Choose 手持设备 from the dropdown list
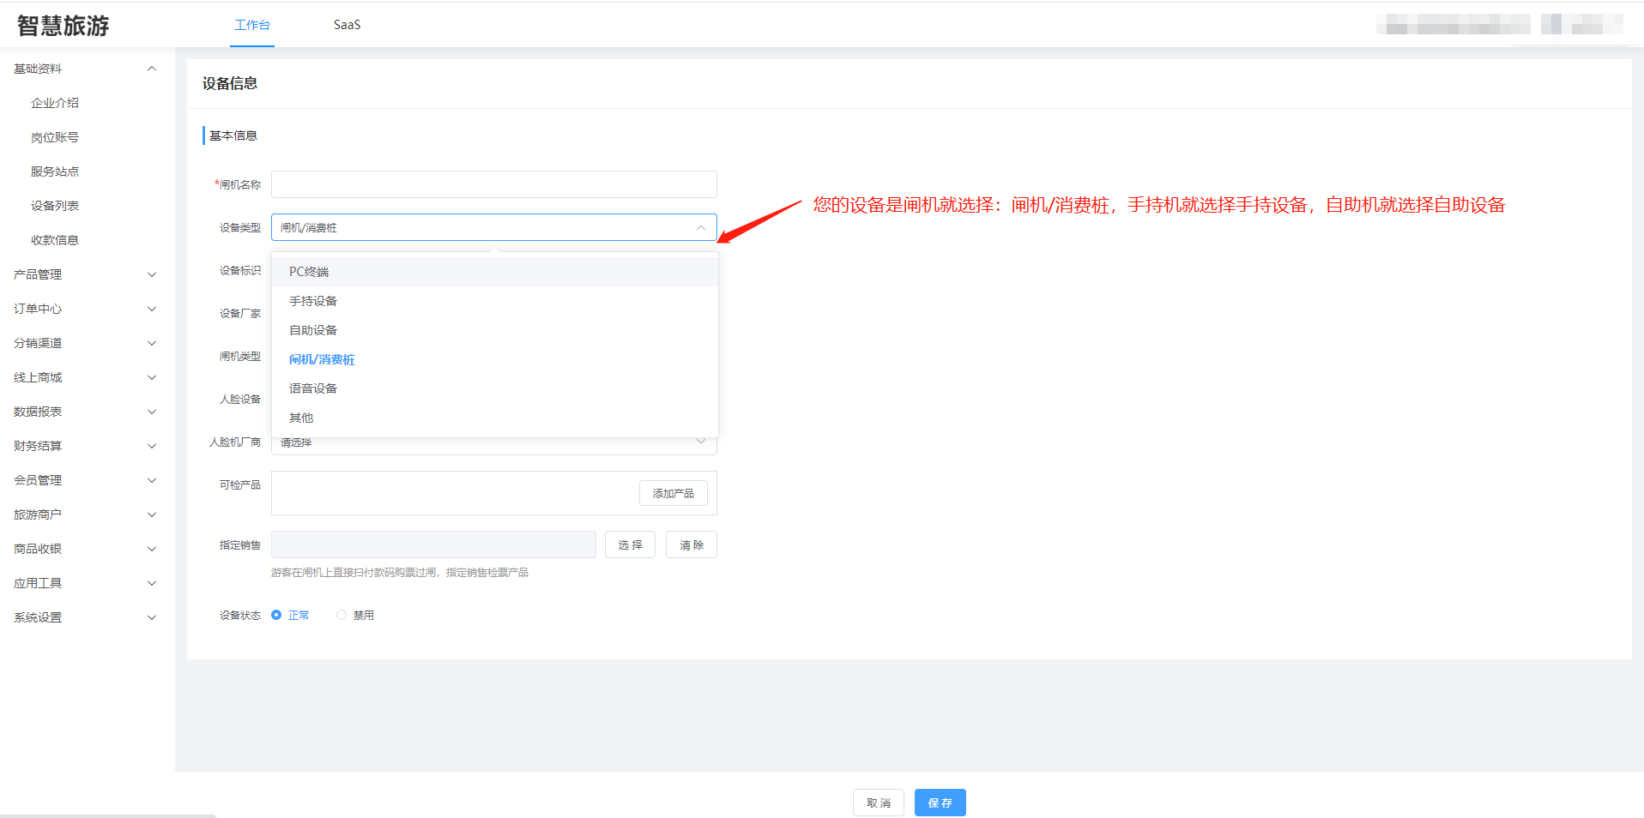Image resolution: width=1644 pixels, height=818 pixels. [313, 301]
